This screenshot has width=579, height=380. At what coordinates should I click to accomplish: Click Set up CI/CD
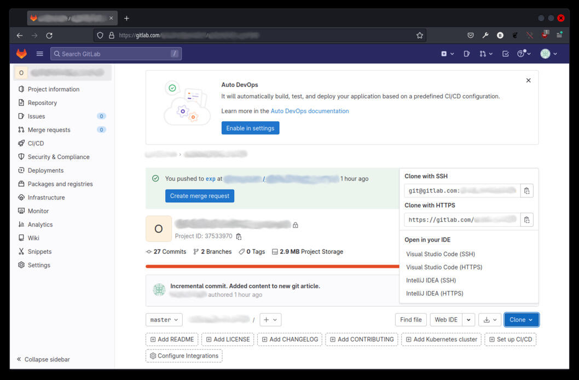coord(511,340)
